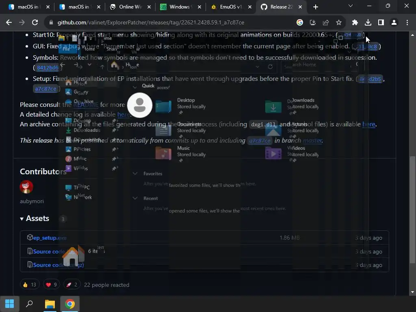The width and height of the screenshot is (416, 312).
Task: Open aubymori contributor avatar
Action: pos(26,187)
